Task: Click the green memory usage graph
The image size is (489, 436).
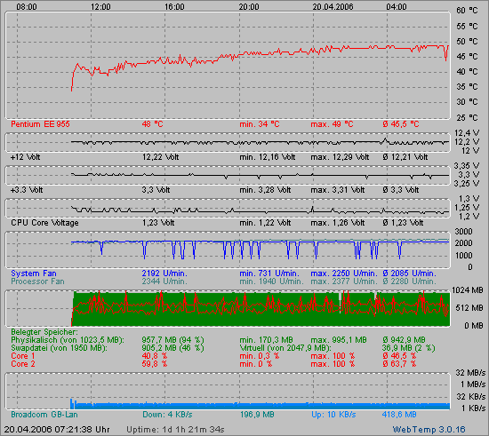Action: (261, 309)
